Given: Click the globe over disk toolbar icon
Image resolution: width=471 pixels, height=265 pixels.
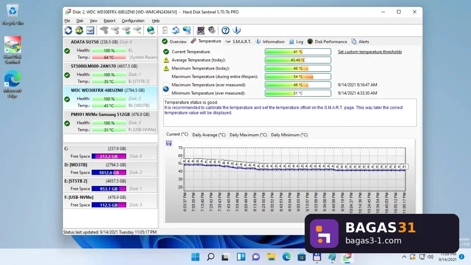Looking at the screenshot, I should tap(151, 30).
